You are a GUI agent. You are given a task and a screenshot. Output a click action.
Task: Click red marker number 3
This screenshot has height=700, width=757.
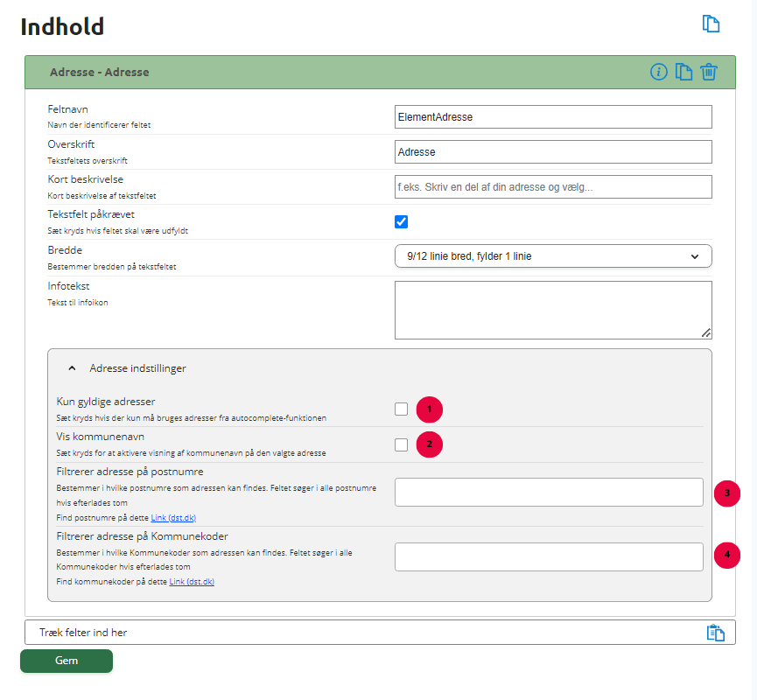click(x=727, y=493)
